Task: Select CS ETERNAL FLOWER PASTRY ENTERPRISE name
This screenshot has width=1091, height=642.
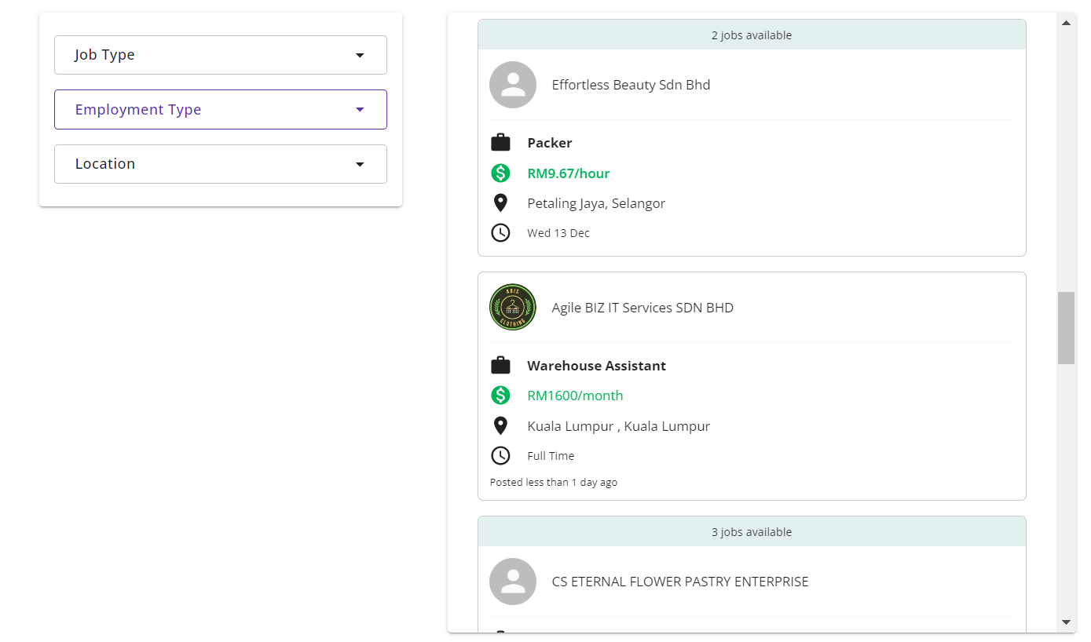Action: 680,582
